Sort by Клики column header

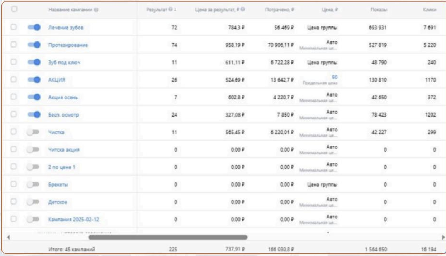429,10
